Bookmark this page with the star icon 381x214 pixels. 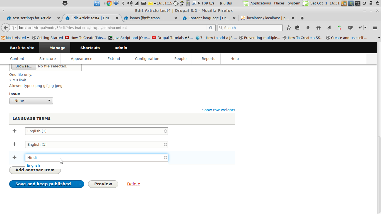pos(289,28)
